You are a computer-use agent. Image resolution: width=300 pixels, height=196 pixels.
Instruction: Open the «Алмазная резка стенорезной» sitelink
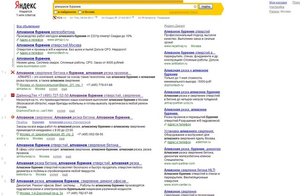pyautogui.click(x=70, y=122)
